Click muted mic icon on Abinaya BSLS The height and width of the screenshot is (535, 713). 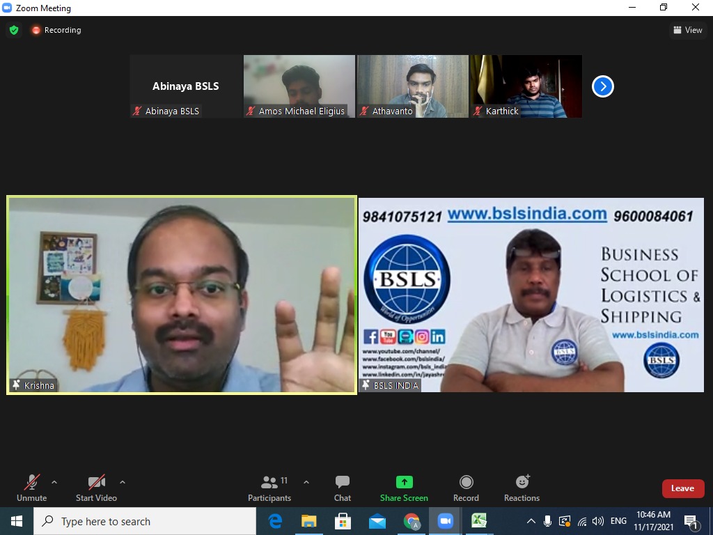(x=137, y=111)
